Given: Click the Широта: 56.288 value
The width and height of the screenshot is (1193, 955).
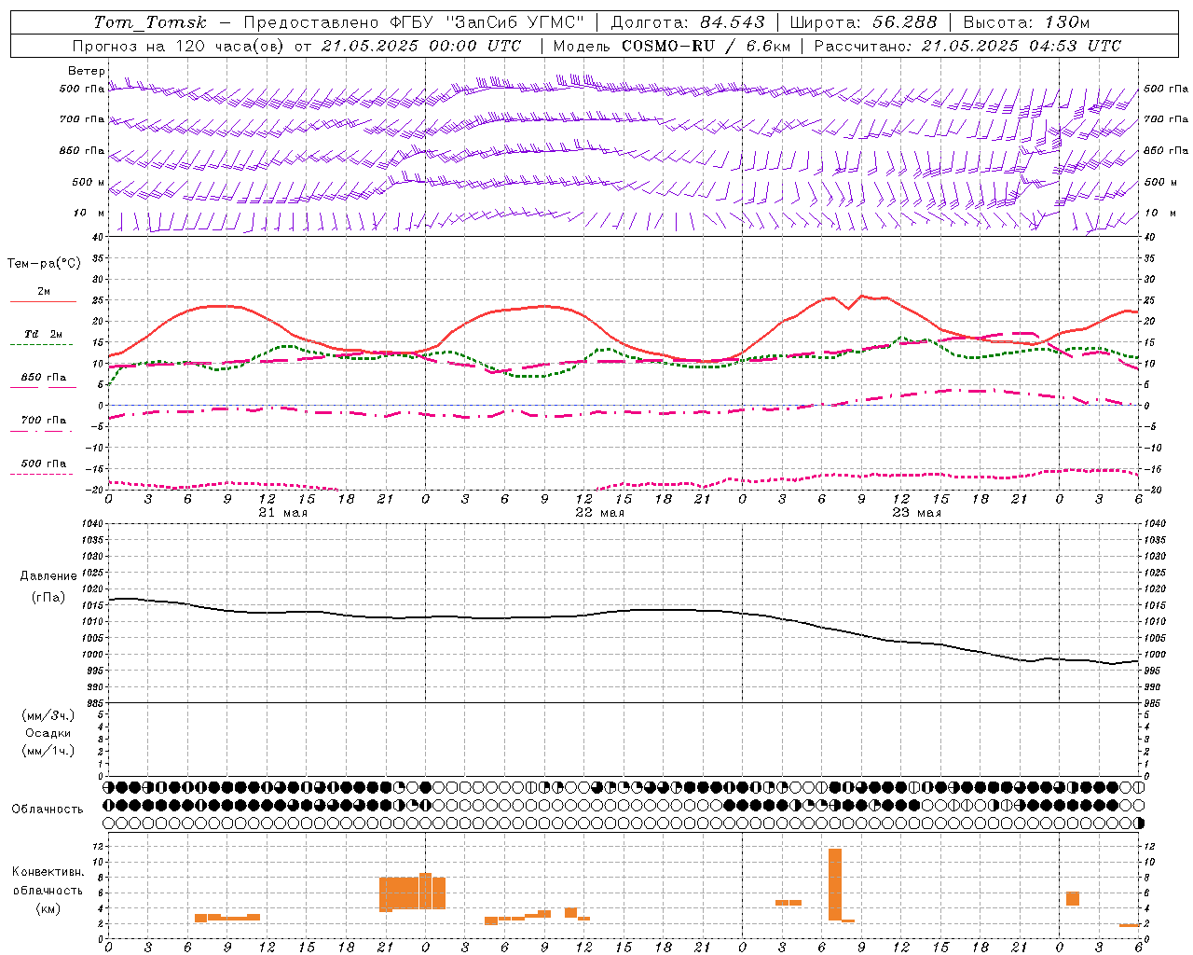Looking at the screenshot, I should pos(863,22).
